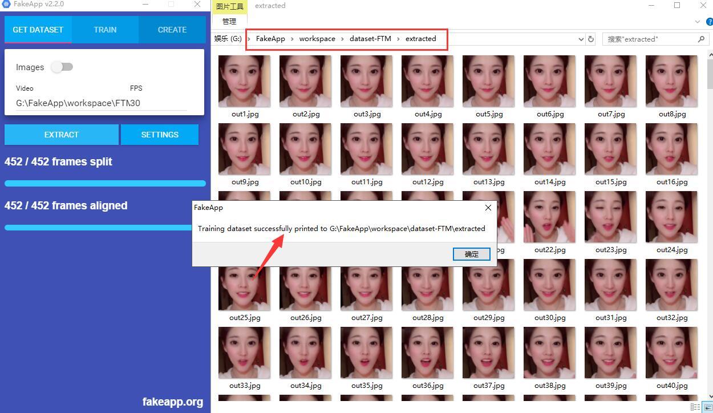Screen dimensions: 713x413
Task: Click the FakeApp logo in title bar
Action: (6, 4)
